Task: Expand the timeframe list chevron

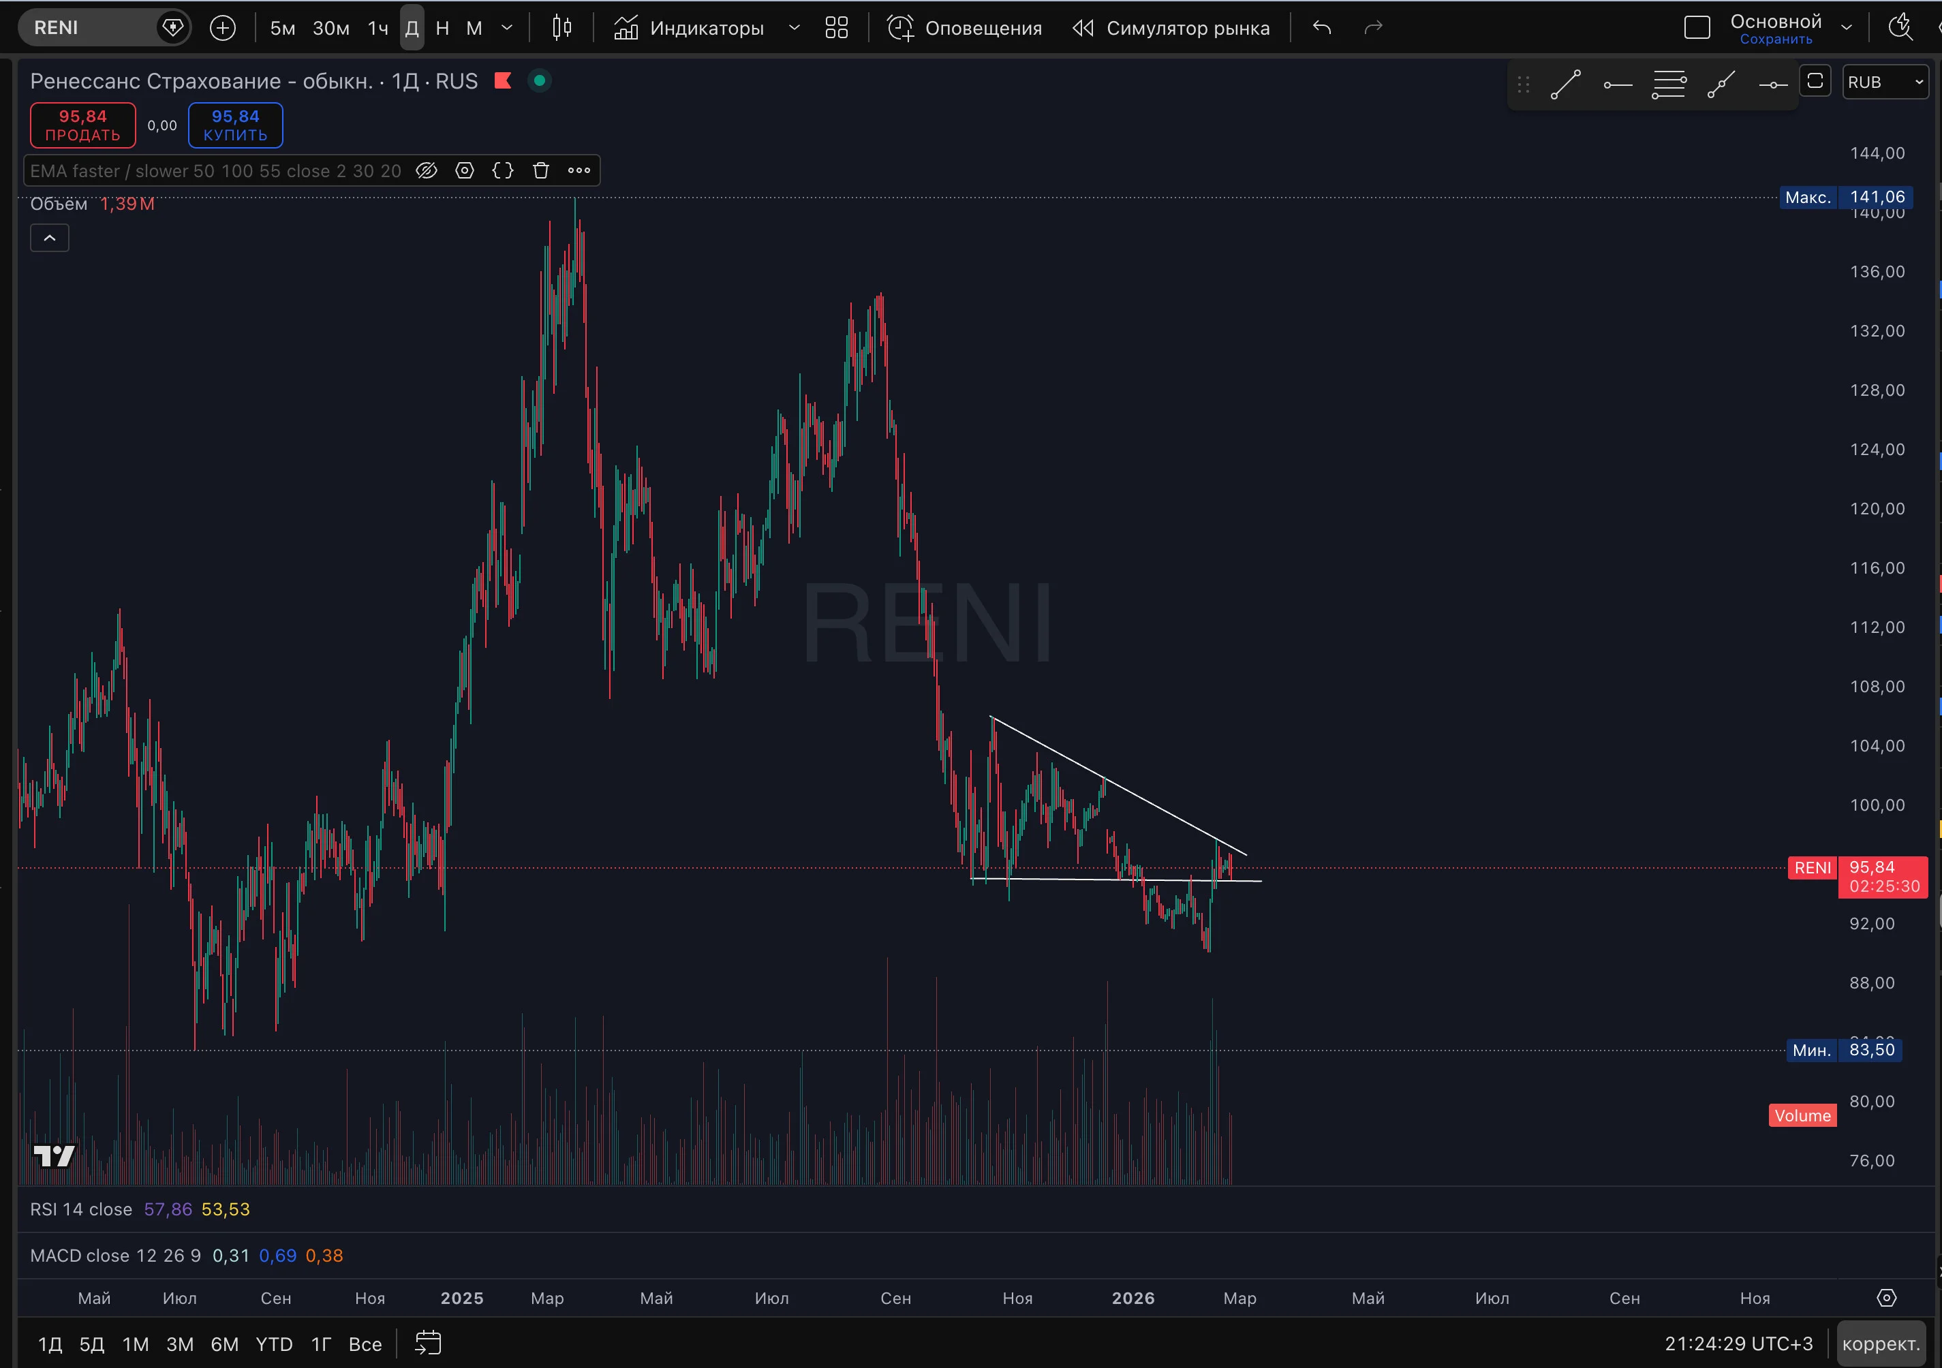Action: coord(507,28)
